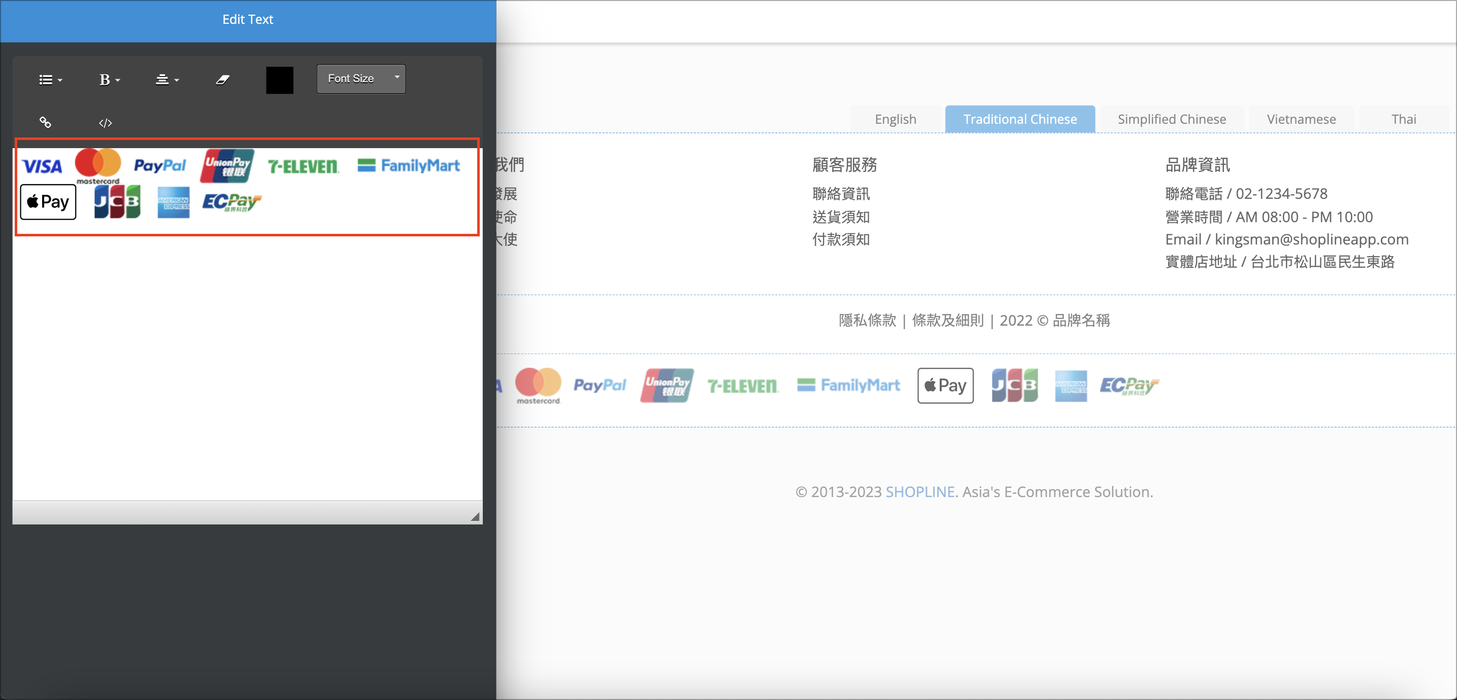Switch to the Traditional Chinese tab

click(x=1020, y=119)
